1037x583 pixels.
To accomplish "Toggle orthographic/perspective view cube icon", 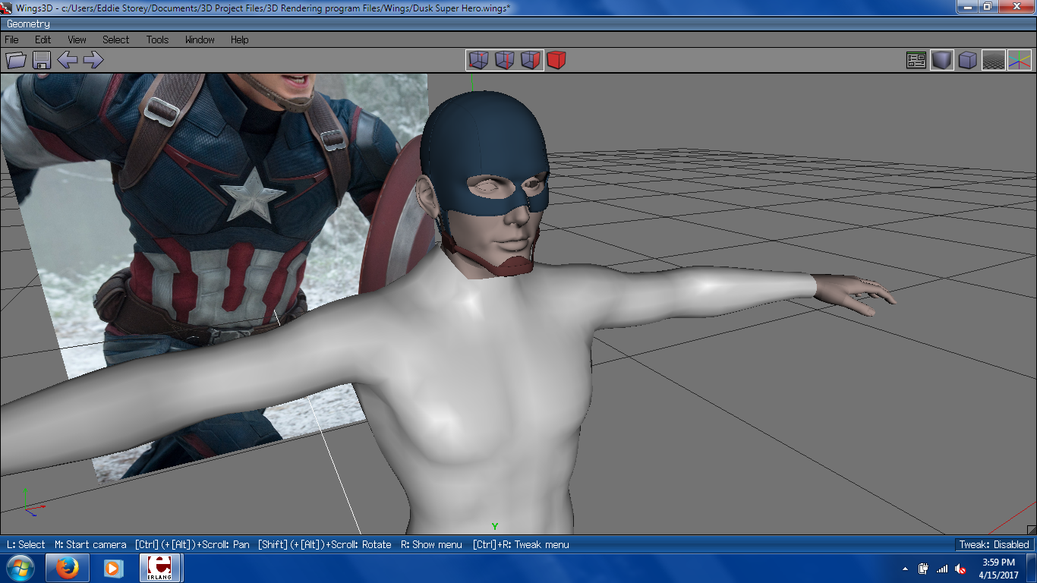I will click(x=968, y=60).
